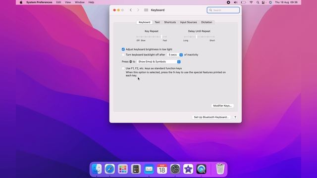Screen dimensions: 317x178
Task: Open the volume control in the menu bar
Action: click(x=236, y=2)
